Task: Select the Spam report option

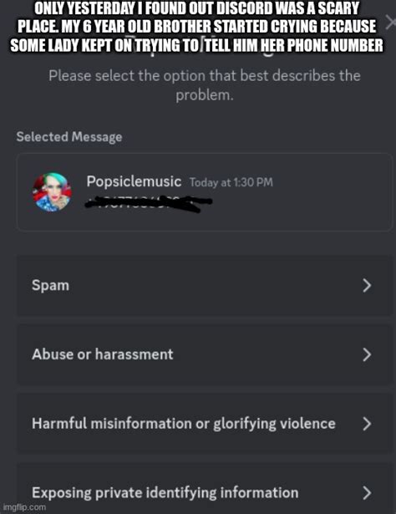Action: [x=205, y=286]
